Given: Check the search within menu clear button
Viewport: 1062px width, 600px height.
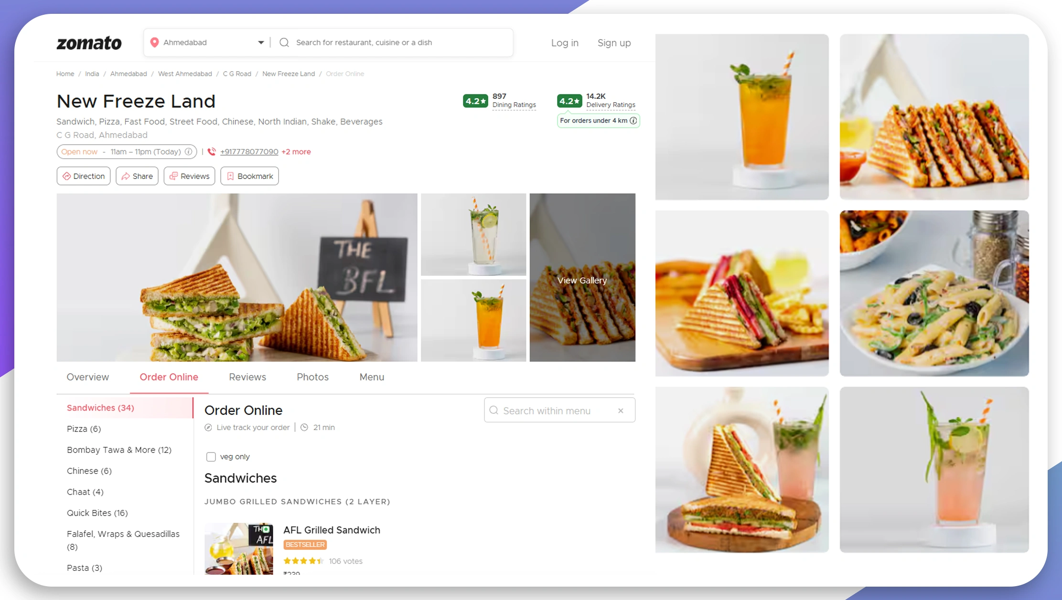Looking at the screenshot, I should coord(622,411).
